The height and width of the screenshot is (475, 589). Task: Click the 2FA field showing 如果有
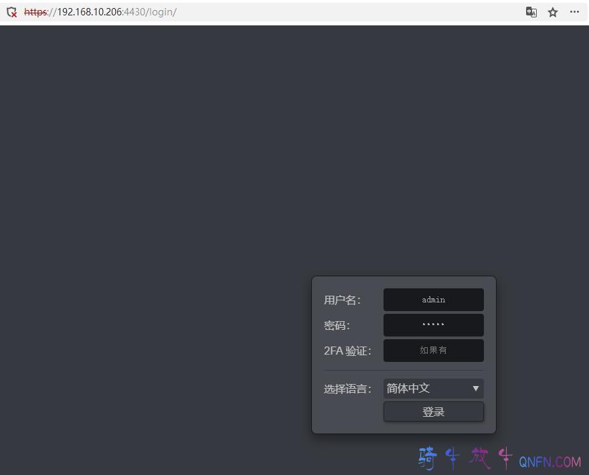pyautogui.click(x=433, y=351)
